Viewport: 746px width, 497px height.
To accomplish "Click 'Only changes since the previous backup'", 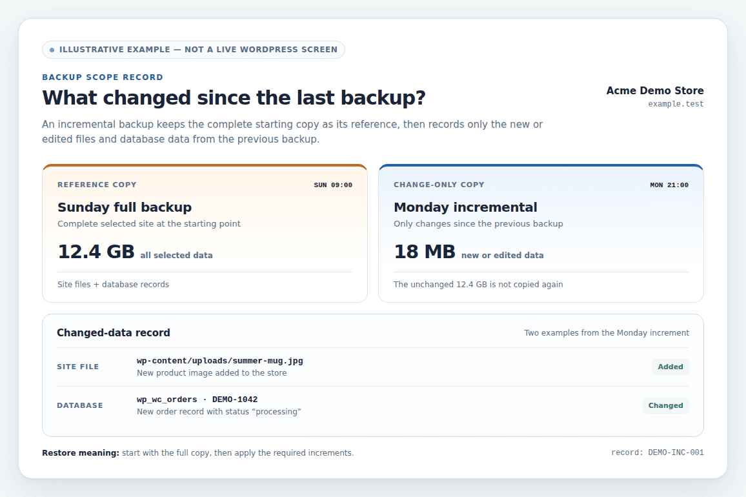I will (478, 224).
